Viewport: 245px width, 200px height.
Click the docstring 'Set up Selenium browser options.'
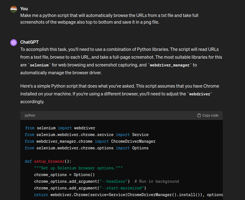click(x=78, y=168)
